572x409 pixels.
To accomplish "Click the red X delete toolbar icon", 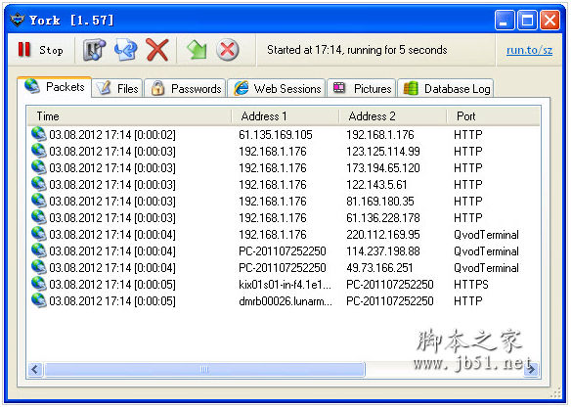I will coord(157,50).
